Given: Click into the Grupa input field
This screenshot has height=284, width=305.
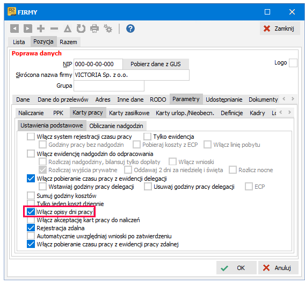Looking at the screenshot, I should point(109,86).
